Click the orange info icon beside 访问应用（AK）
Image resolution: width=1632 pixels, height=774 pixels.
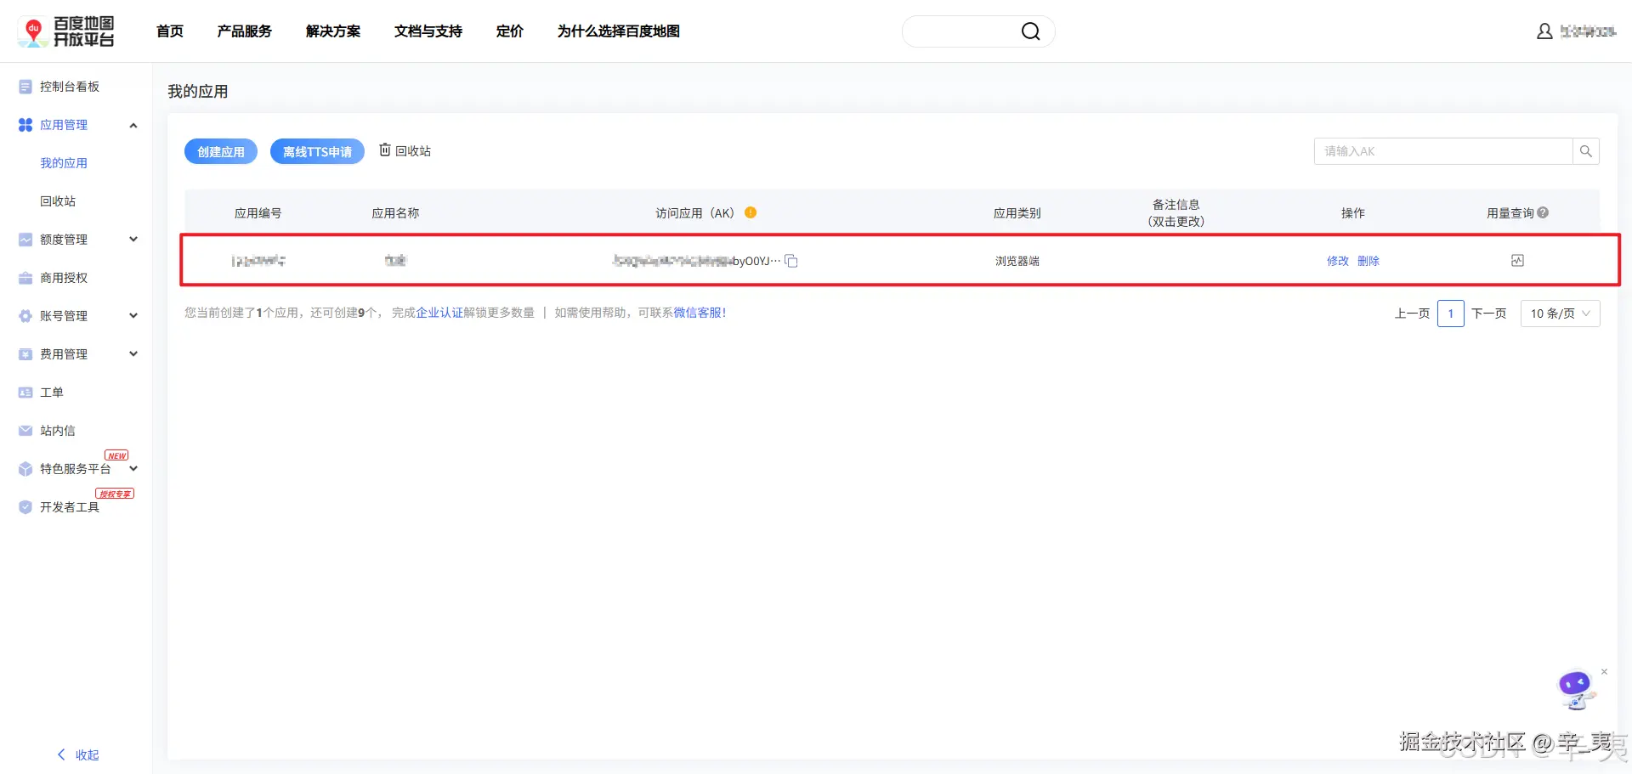(751, 212)
